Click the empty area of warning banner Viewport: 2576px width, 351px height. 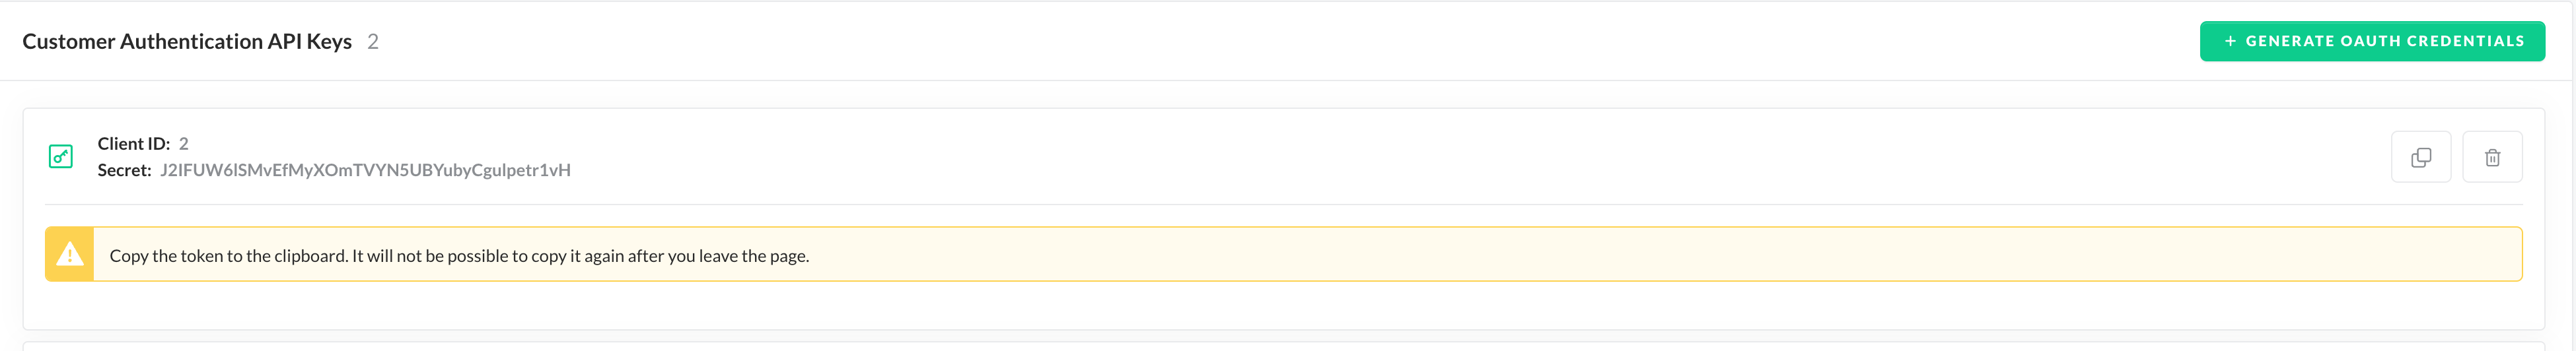click(x=1600, y=255)
